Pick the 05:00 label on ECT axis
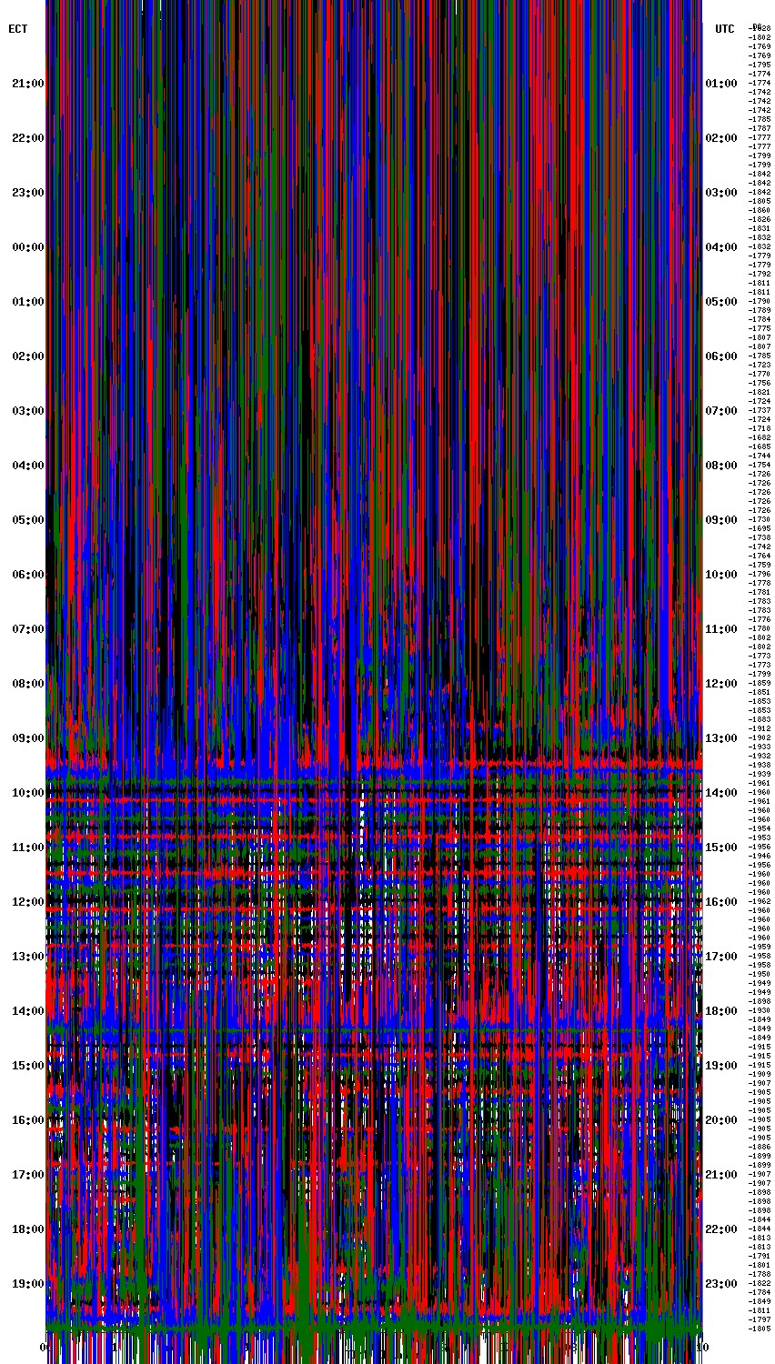Image resolution: width=775 pixels, height=1364 pixels. click(x=28, y=520)
